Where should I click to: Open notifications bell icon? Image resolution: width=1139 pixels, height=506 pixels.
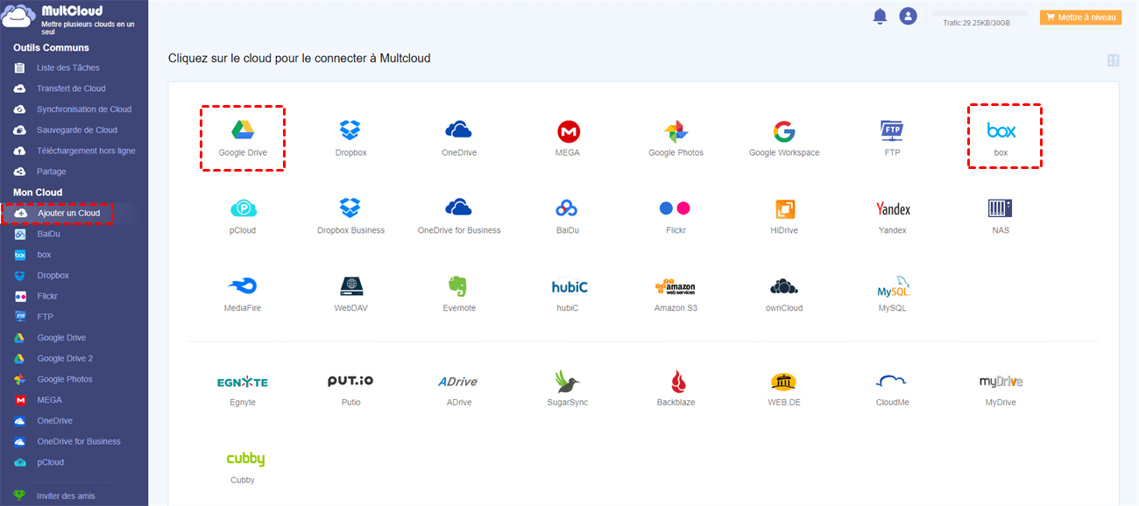(x=880, y=17)
